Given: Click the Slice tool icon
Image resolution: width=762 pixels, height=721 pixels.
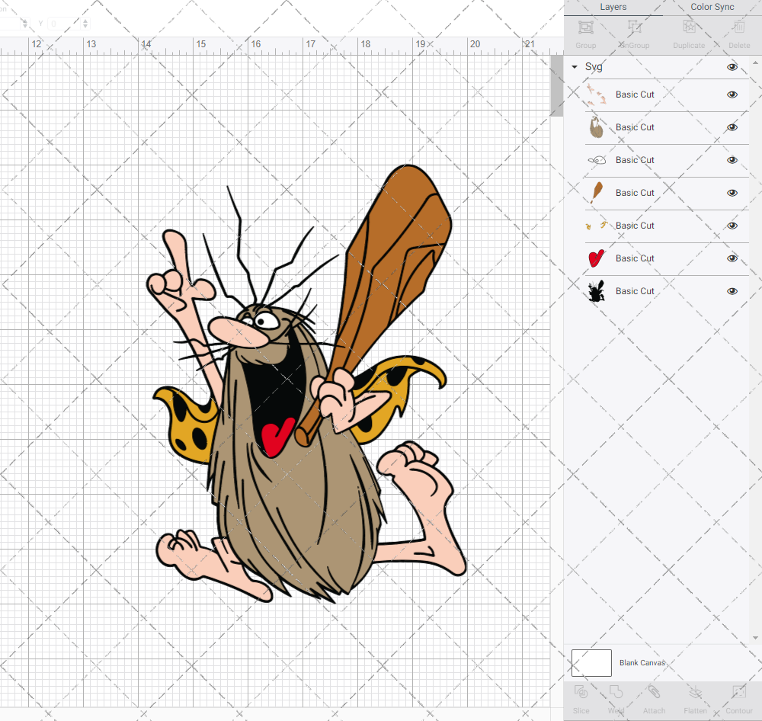Looking at the screenshot, I should tap(581, 692).
